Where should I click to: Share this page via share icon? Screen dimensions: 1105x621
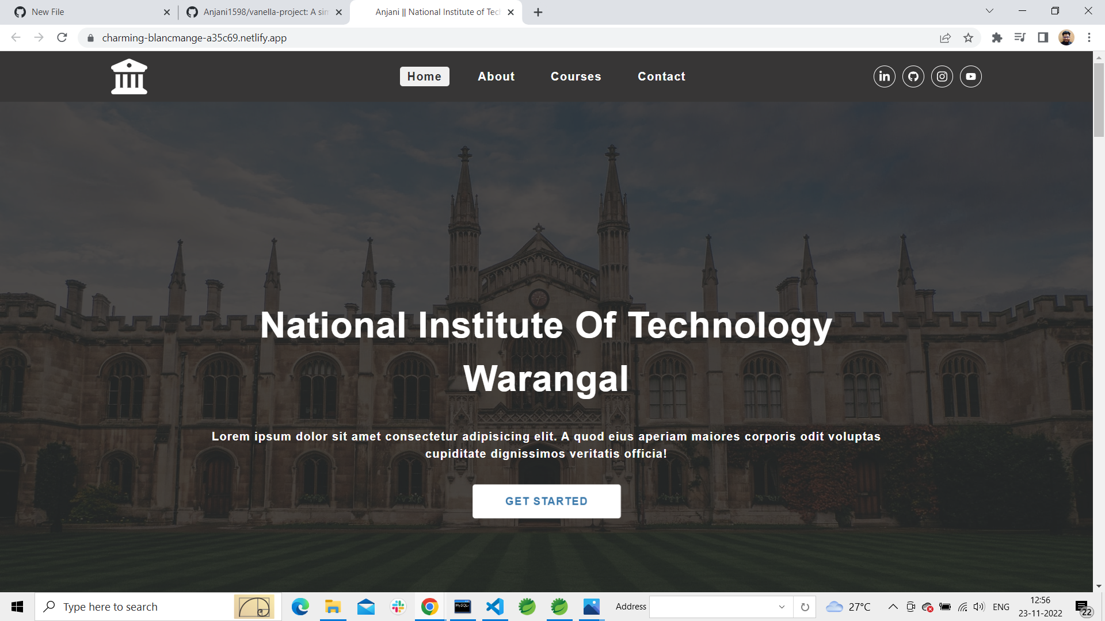point(945,38)
